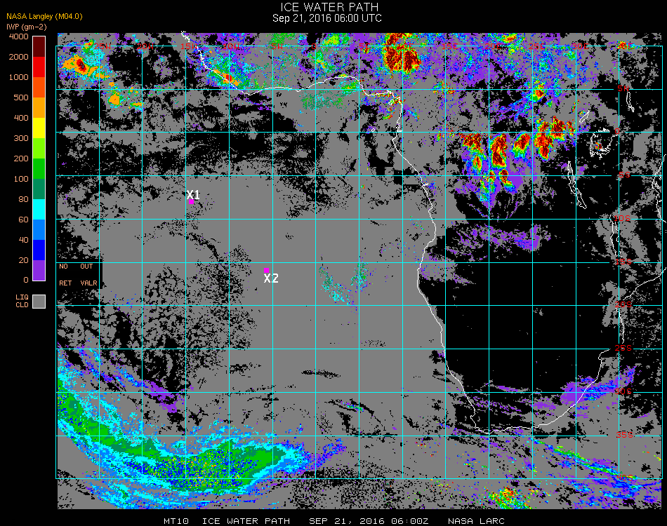Click the '200' colorbar value
667x526 pixels.
(21, 159)
